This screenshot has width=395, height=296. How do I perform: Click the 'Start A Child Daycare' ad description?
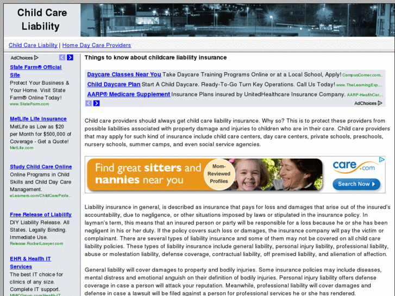coord(239,84)
